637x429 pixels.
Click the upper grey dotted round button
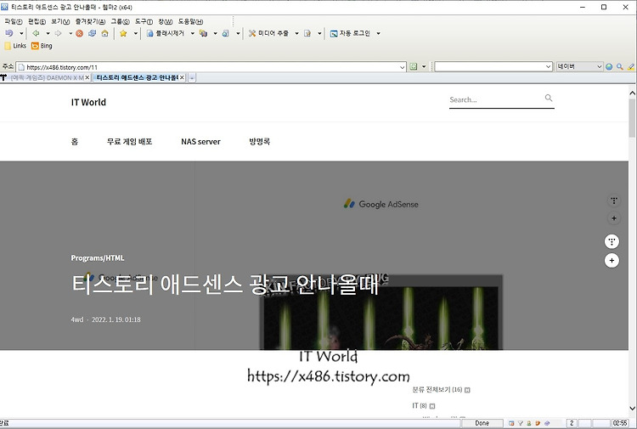pyautogui.click(x=614, y=200)
